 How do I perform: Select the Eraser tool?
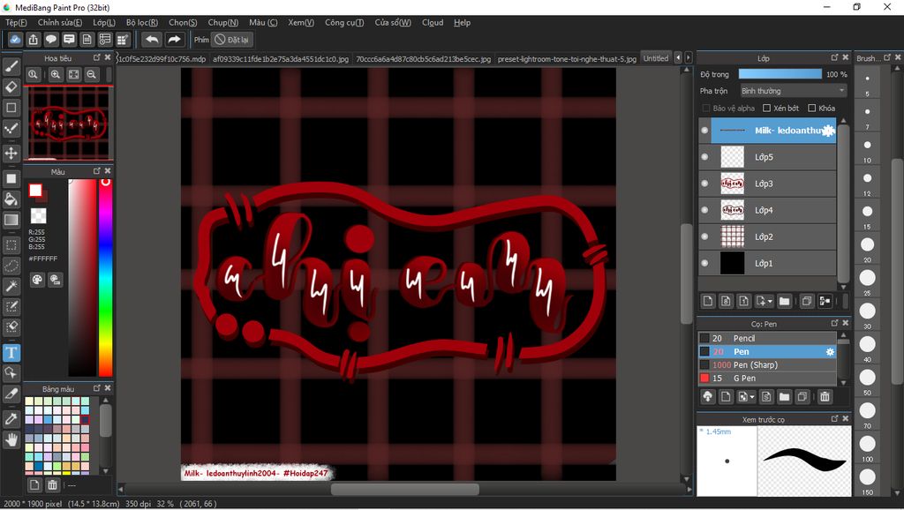(11, 87)
